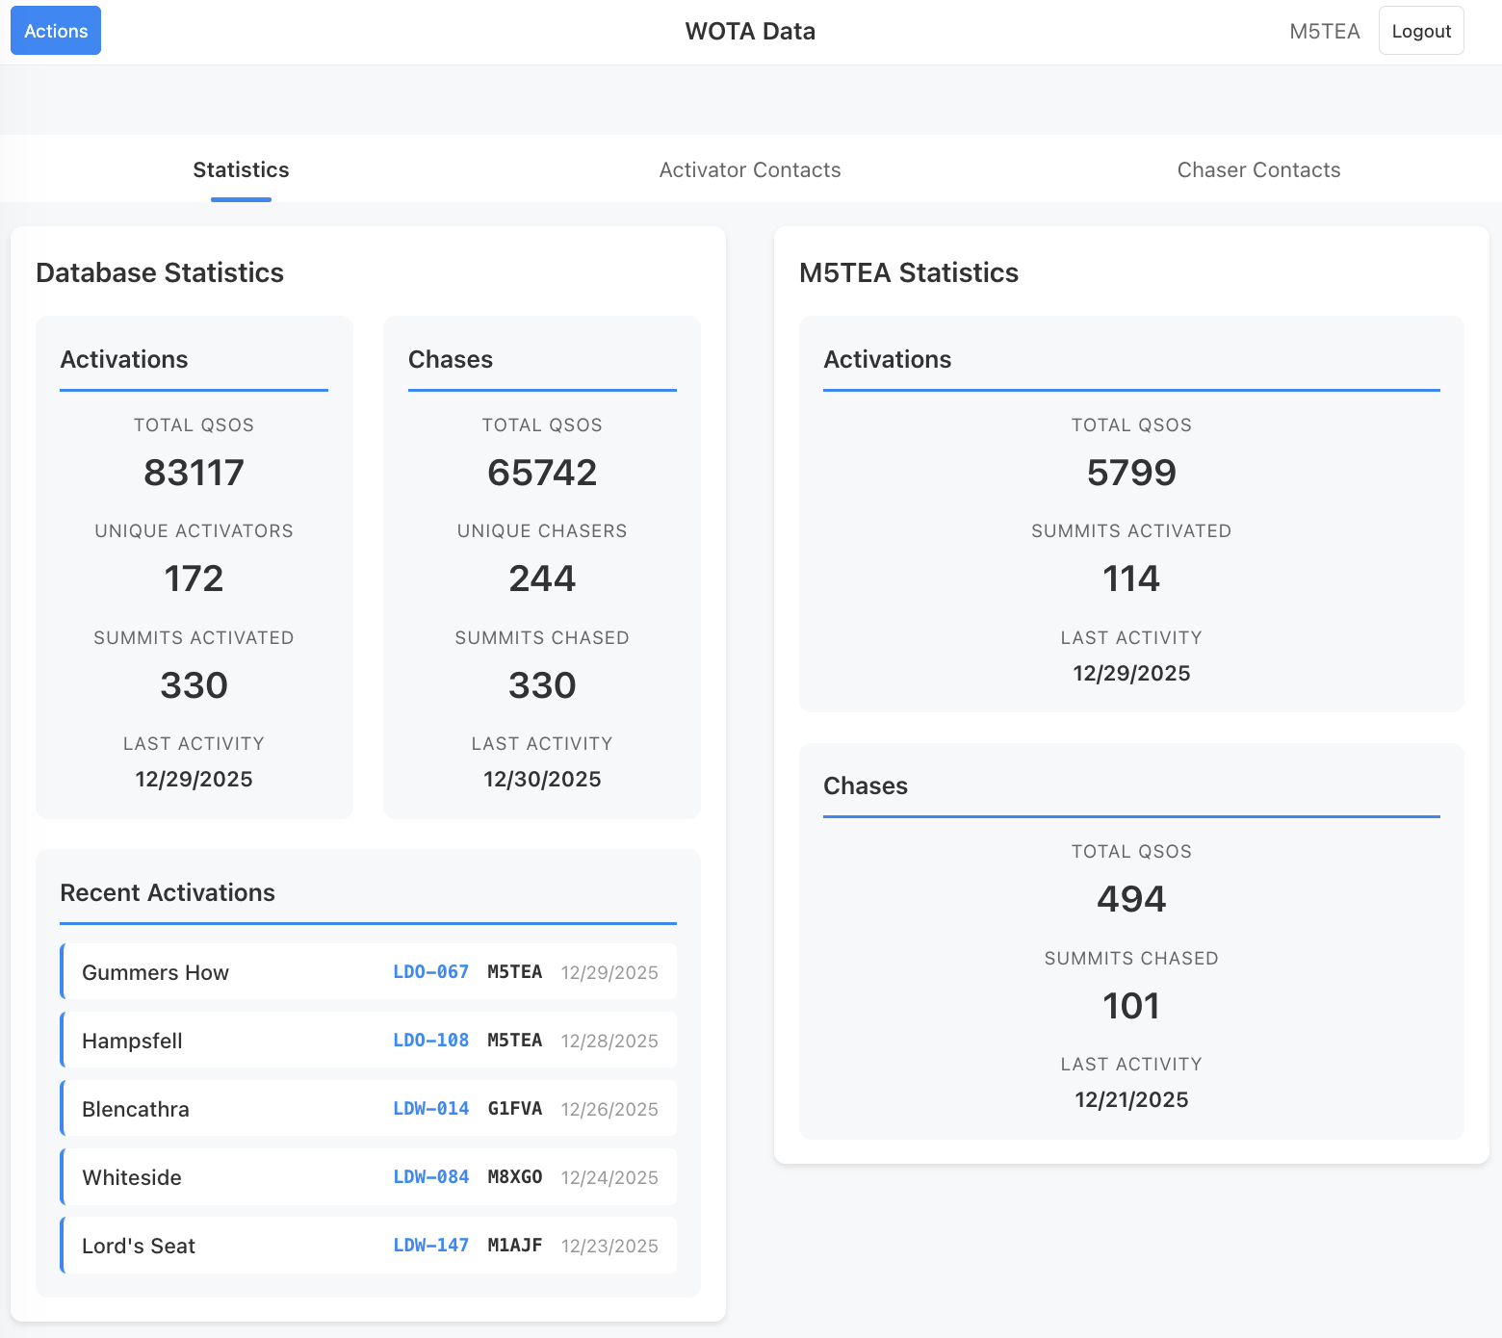
Task: Click the Hampsfell activation entry
Action: [x=132, y=1041]
